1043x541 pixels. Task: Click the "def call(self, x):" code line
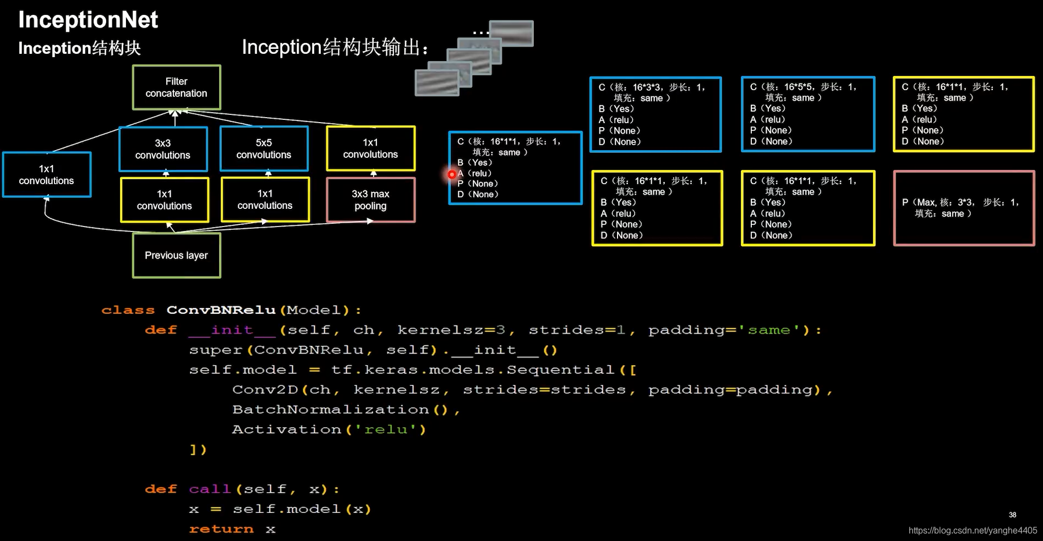click(242, 489)
